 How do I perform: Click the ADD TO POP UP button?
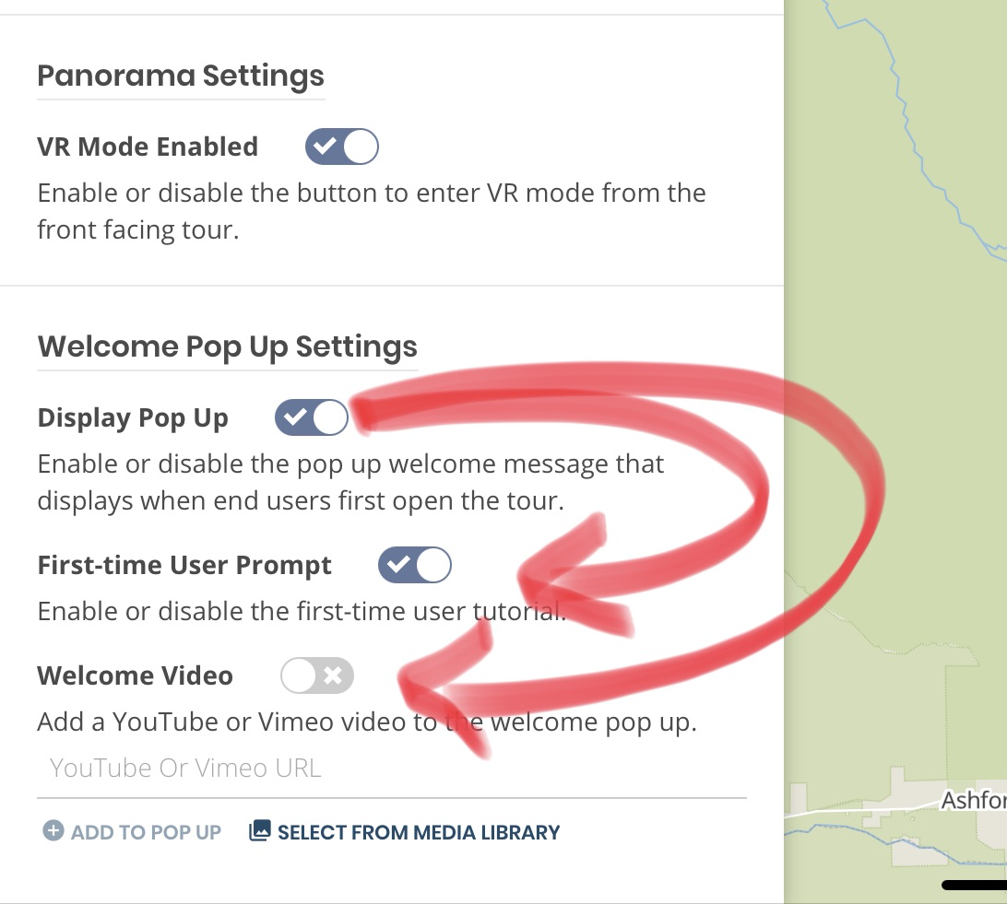click(132, 831)
